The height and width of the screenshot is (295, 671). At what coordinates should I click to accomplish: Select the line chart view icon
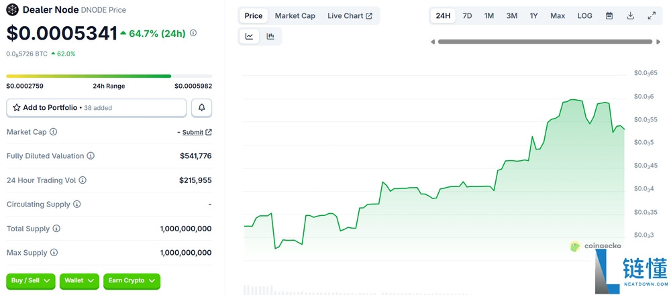250,36
